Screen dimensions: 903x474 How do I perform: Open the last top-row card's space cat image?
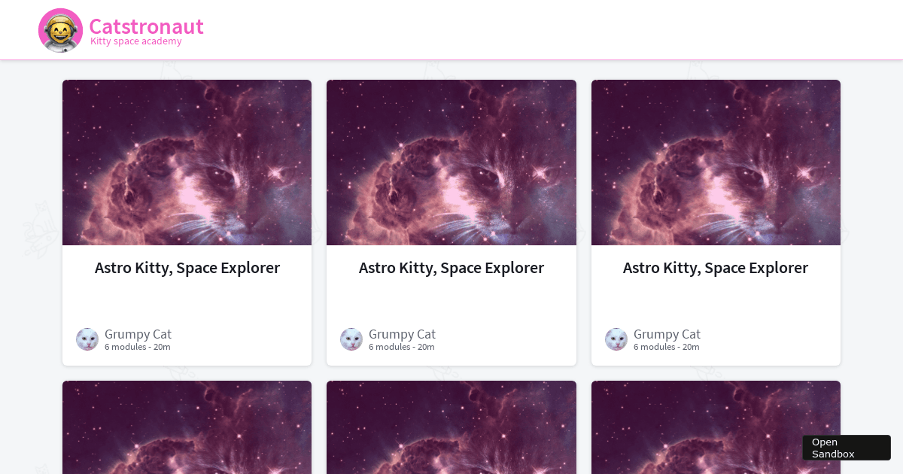(716, 163)
